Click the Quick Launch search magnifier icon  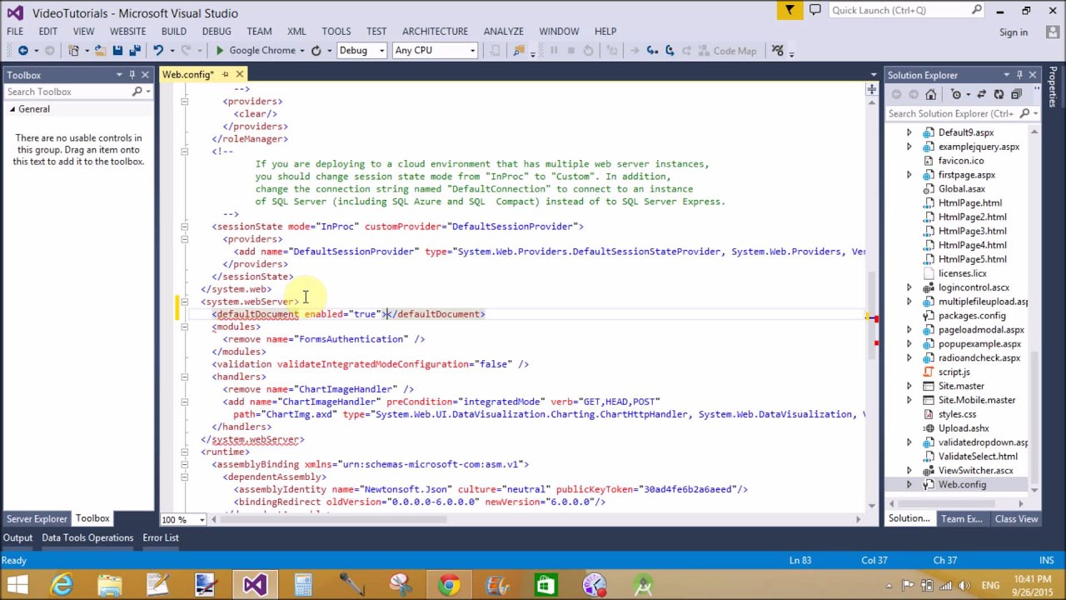[977, 10]
